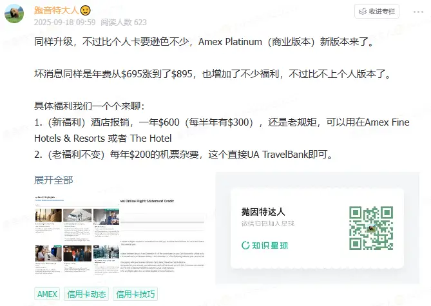Click the 收进专栏 button
The height and width of the screenshot is (306, 431).
(376, 11)
